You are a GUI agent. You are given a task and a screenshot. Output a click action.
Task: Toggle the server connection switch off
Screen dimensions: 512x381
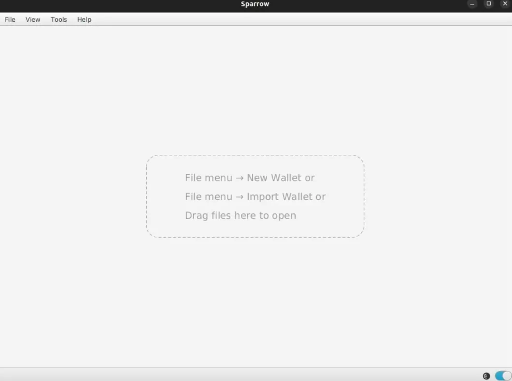[503, 376]
